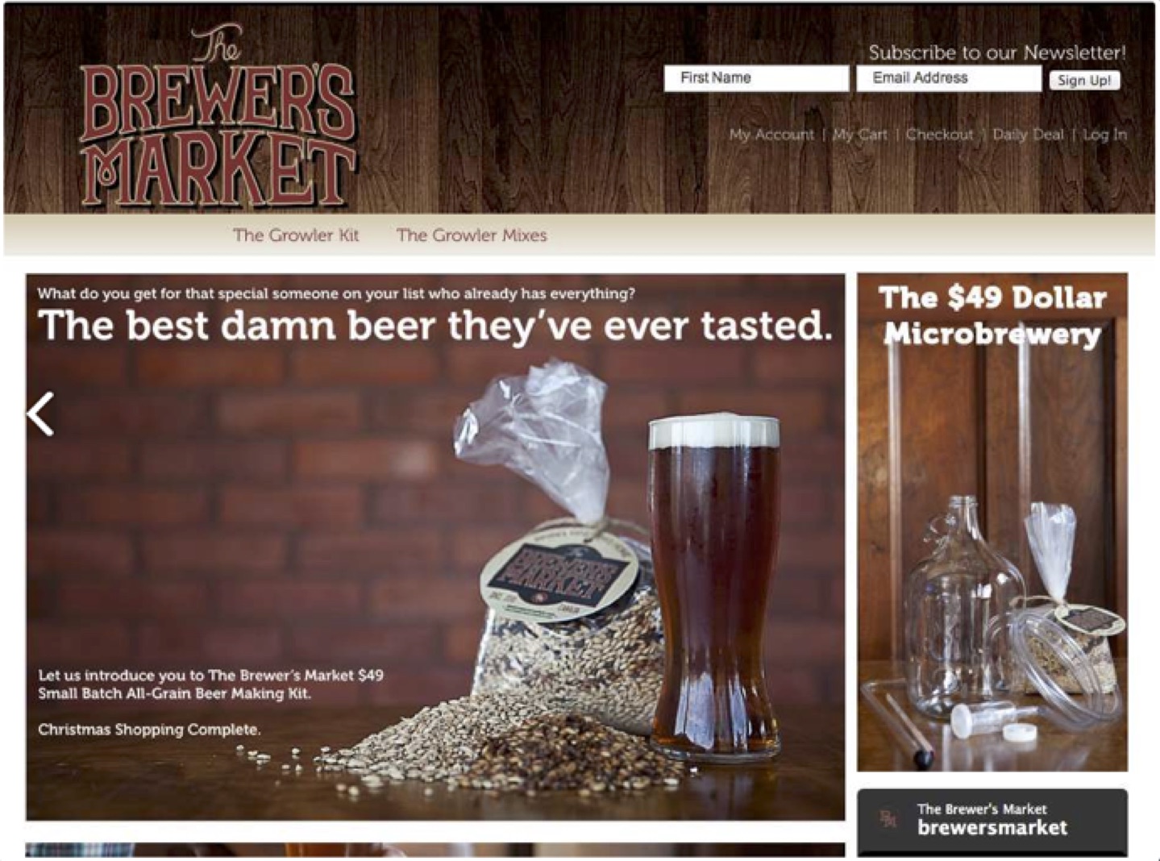Open My Account link
Viewport: 1160px width, 861px height.
[x=771, y=135]
